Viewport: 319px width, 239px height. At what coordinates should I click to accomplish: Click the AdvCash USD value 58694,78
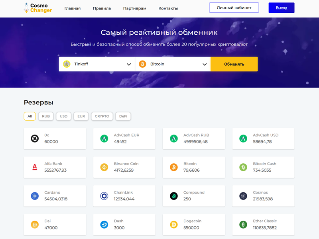(262, 142)
